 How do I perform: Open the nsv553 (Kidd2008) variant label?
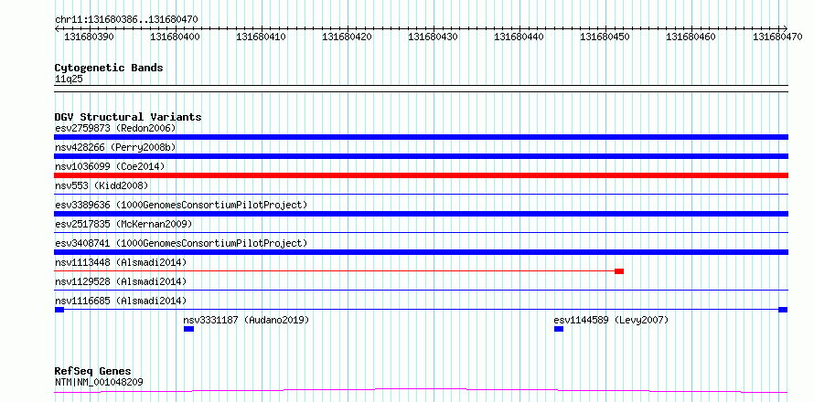[102, 185]
